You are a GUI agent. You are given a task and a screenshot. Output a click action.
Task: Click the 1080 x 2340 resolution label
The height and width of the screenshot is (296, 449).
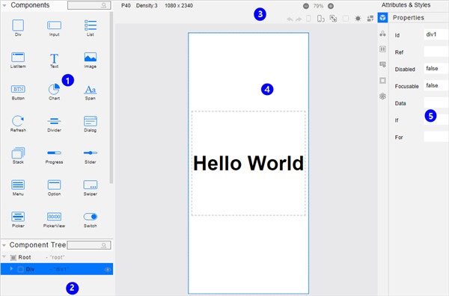pos(179,6)
